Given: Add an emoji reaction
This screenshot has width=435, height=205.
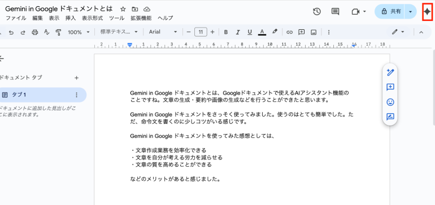Looking at the screenshot, I should 390,102.
